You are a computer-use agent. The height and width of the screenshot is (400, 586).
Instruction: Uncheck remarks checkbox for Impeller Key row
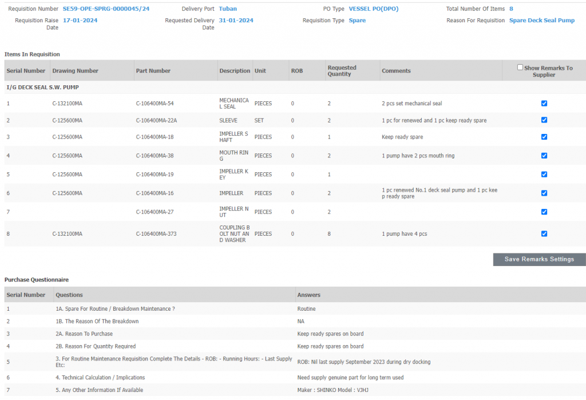click(x=544, y=175)
